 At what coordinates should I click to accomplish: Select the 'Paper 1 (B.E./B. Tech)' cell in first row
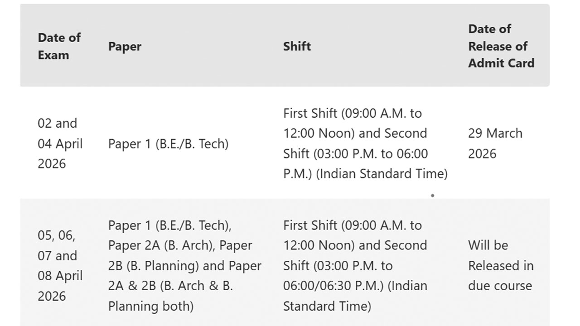click(x=168, y=144)
